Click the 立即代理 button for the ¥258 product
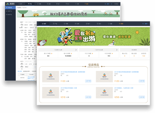 (142, 97)
